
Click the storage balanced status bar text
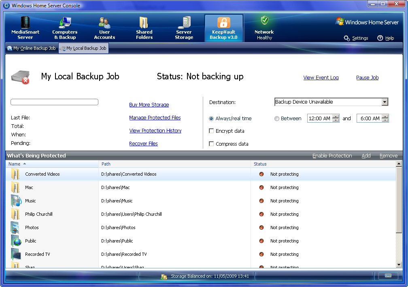(x=210, y=276)
